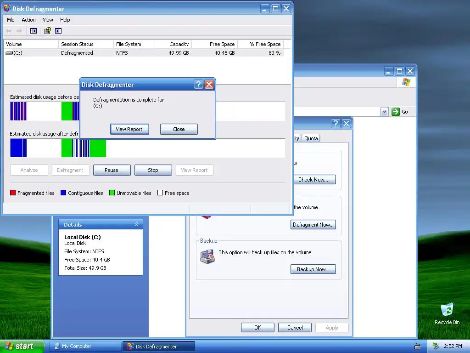Click the 40.45 GB free space value
470x353 pixels.
coord(224,53)
